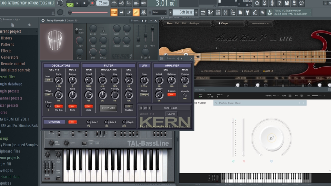Add a new pattern with plus button
Image resolution: width=331 pixels, height=186 pixels.
[x=196, y=12]
